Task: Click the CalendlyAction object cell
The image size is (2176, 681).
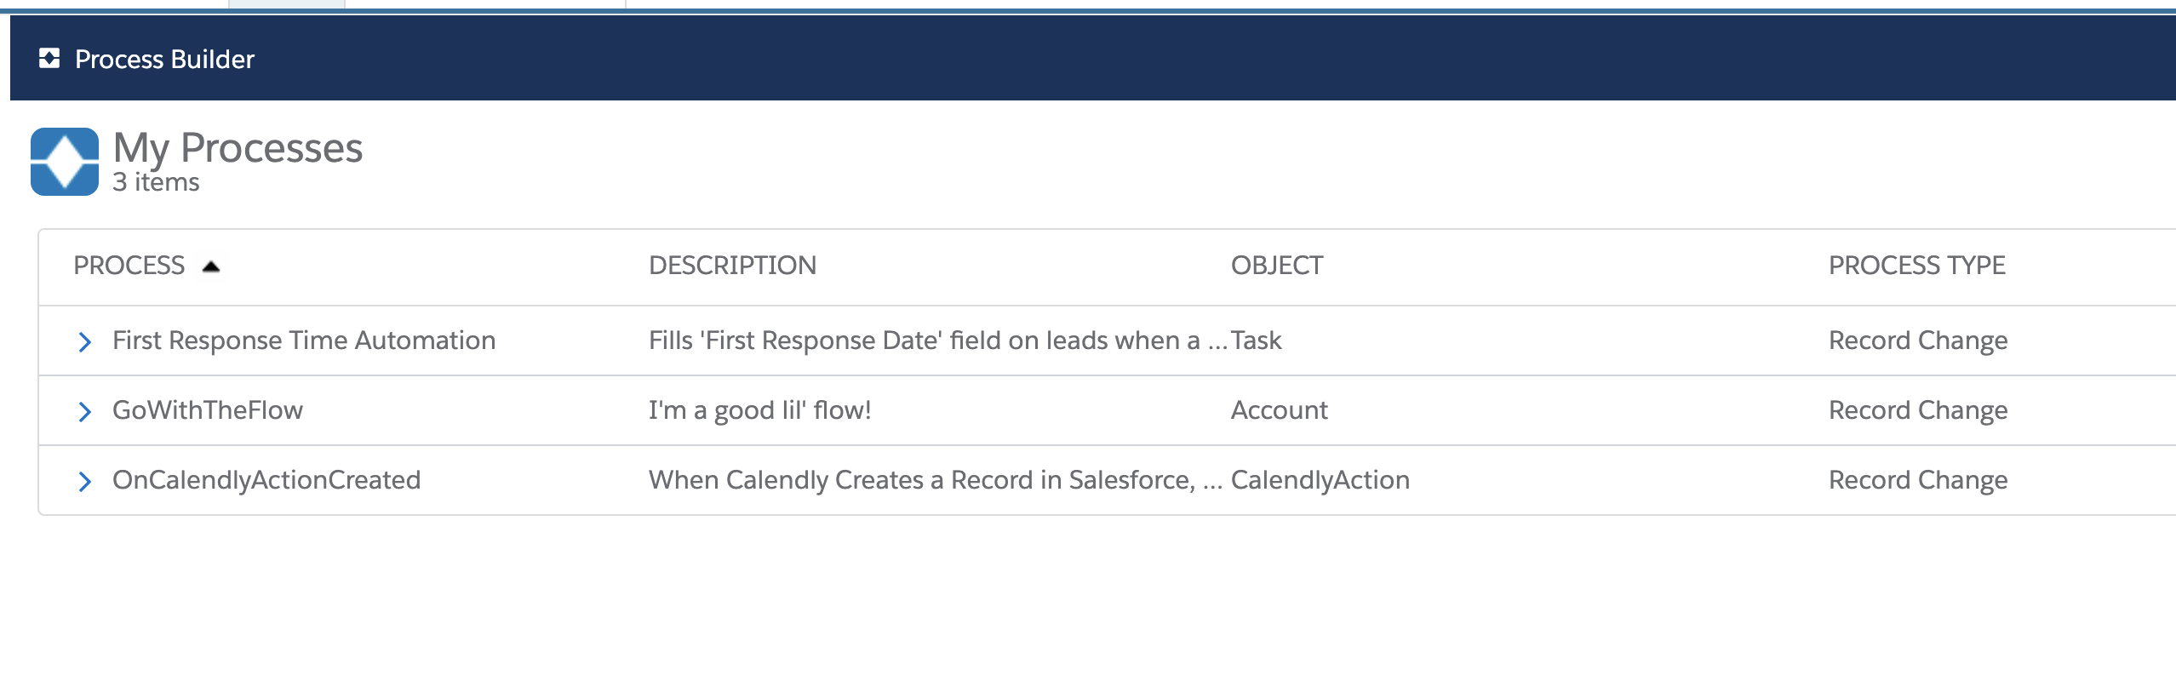Action: click(x=1320, y=480)
